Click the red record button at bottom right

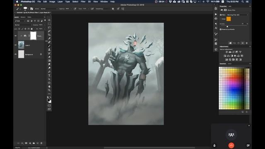[231, 145]
